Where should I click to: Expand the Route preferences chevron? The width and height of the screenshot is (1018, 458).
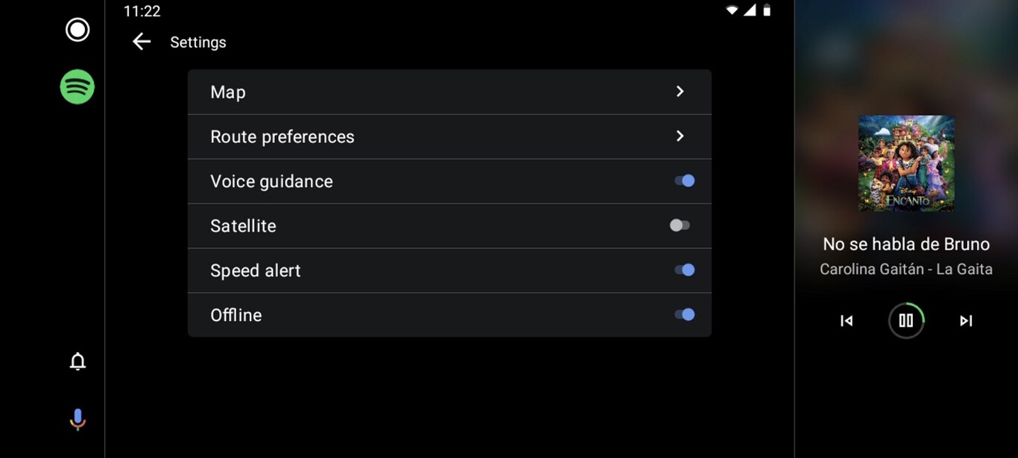pos(680,136)
